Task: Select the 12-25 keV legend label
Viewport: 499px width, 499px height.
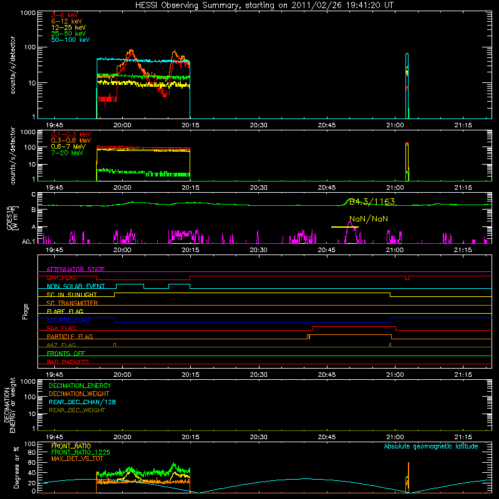Action: [69, 27]
